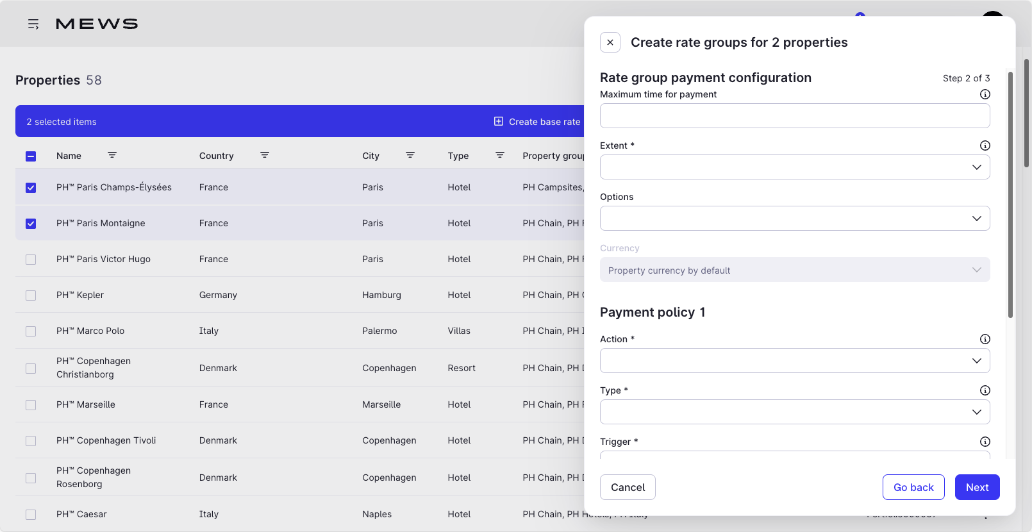Click the Palermo city cell
The image size is (1032, 532).
(x=379, y=331)
